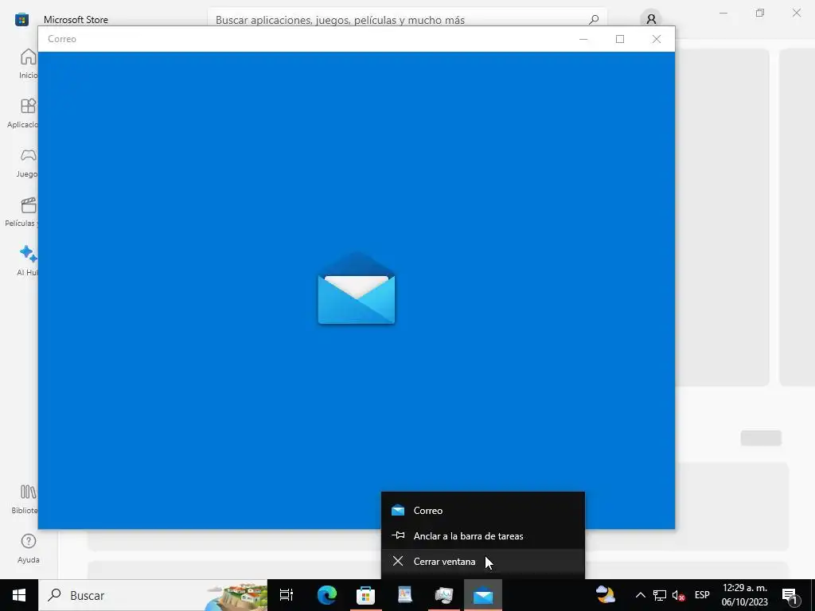Show hidden system tray icons
Screen dimensions: 815x611
[x=641, y=595]
